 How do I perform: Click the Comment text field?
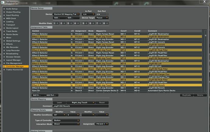[80, 106]
